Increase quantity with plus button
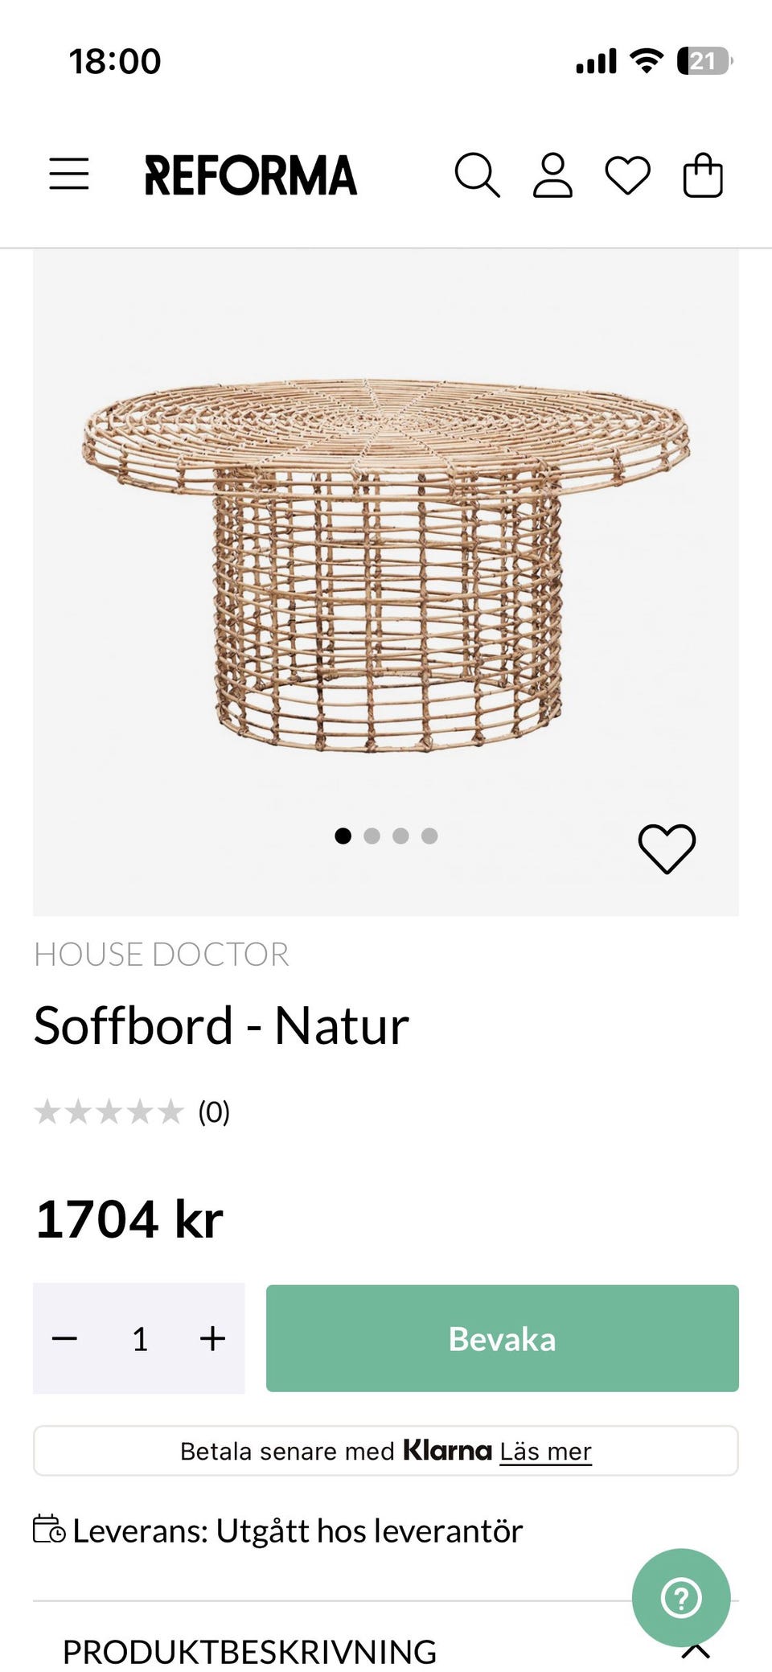772x1672 pixels. coord(212,1338)
